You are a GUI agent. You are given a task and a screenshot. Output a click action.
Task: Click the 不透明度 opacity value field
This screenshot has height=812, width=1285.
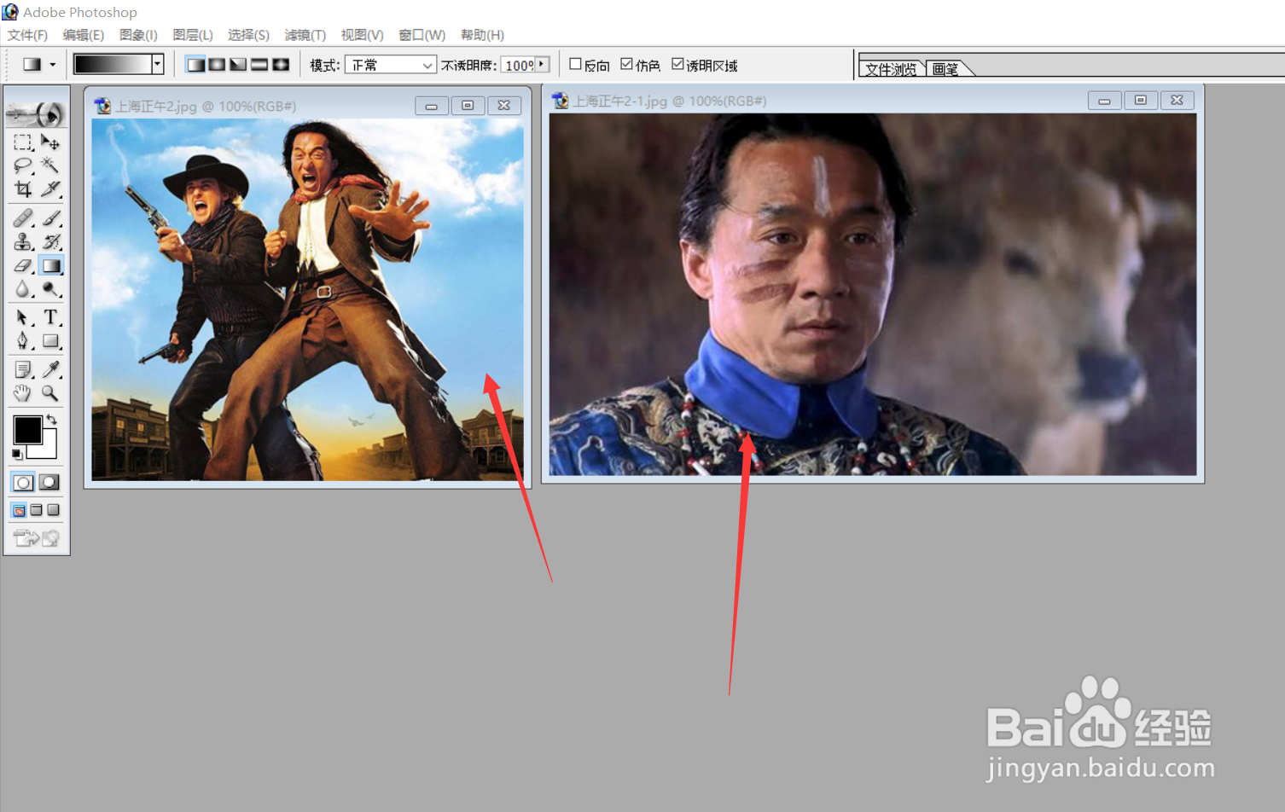tap(518, 65)
